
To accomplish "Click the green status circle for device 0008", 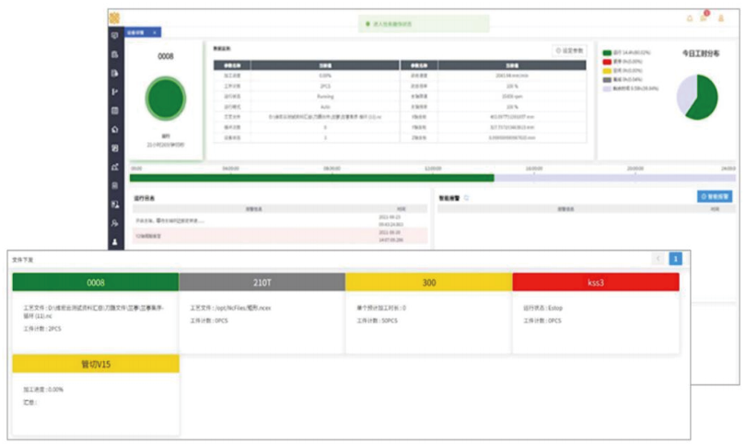I will tap(166, 99).
